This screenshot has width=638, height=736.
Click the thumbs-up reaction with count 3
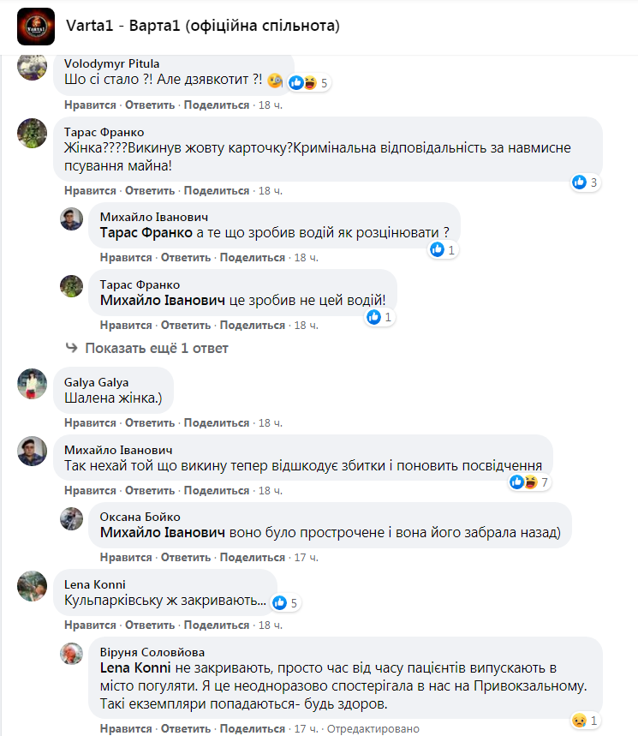(x=580, y=182)
